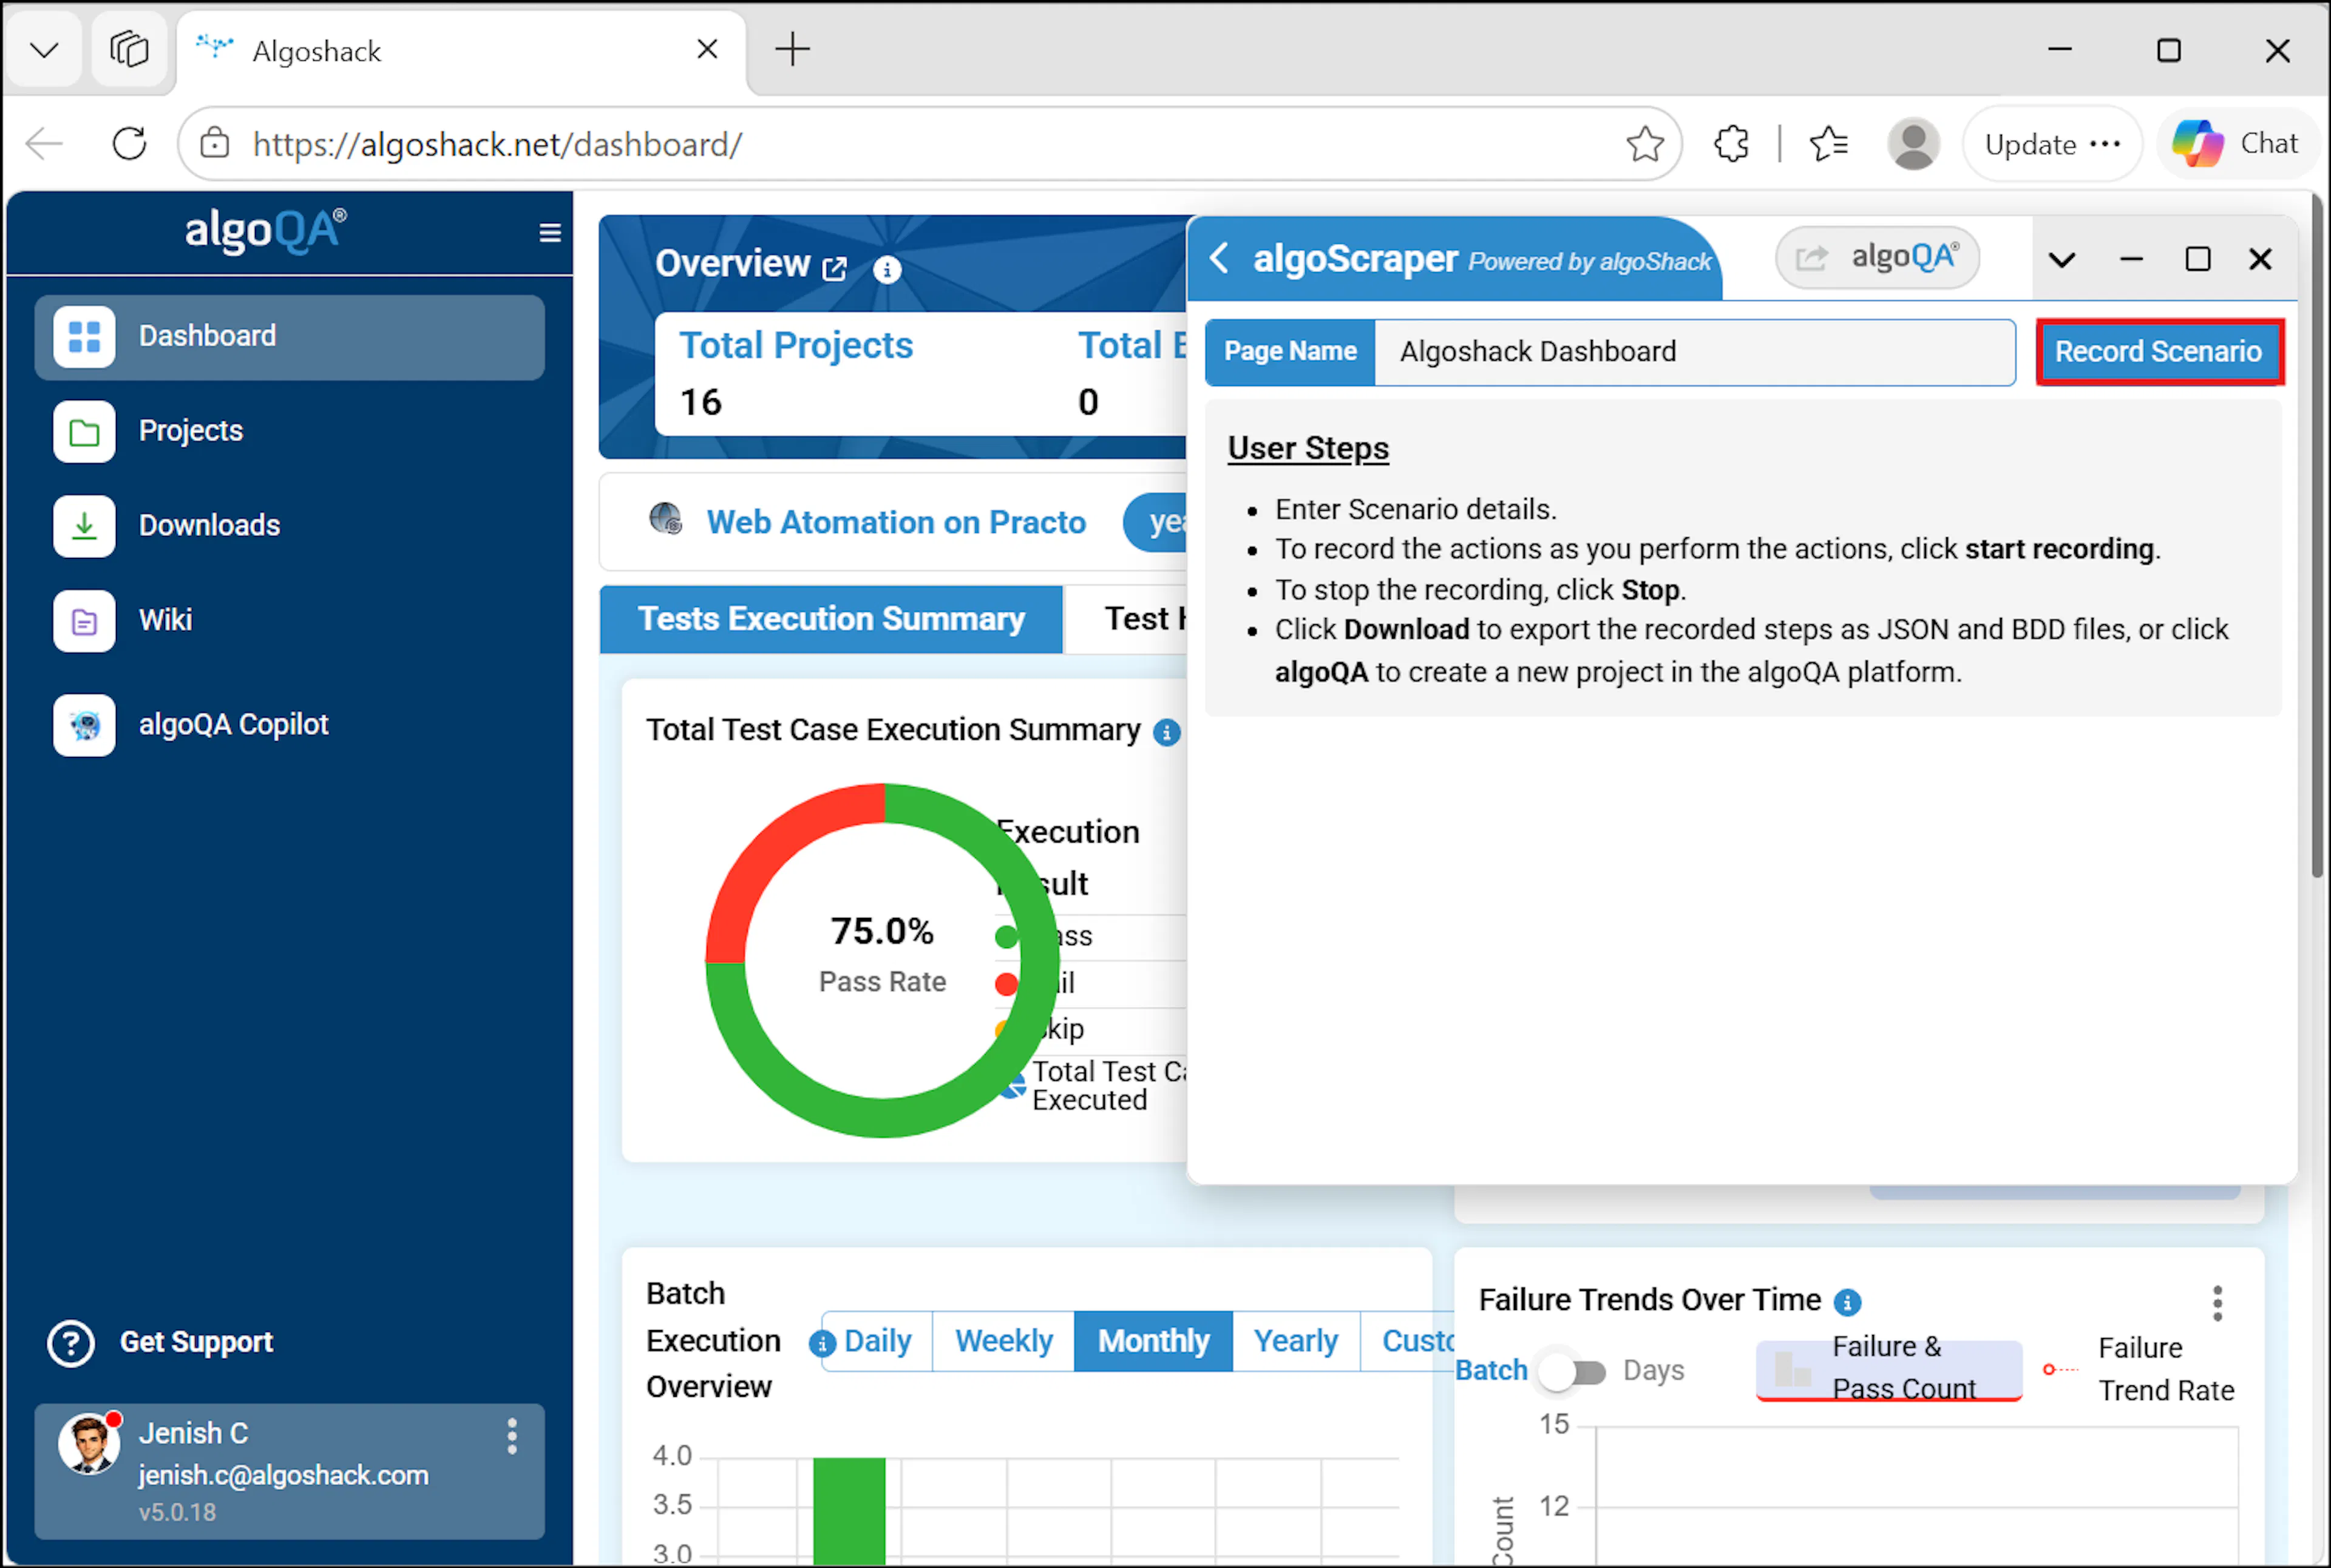Viewport: 2331px width, 1568px height.
Task: Go back using algoScraper back arrow
Action: (x=1218, y=258)
